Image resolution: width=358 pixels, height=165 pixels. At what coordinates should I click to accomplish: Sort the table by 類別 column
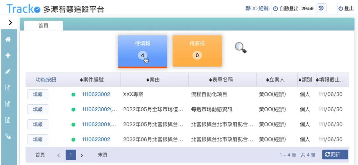tap(305, 80)
